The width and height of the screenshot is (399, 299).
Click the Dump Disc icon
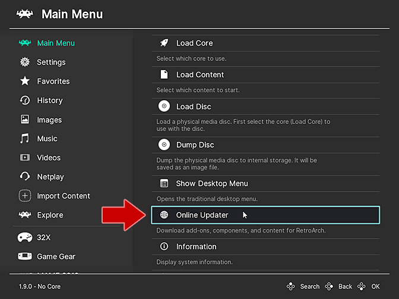tap(164, 145)
